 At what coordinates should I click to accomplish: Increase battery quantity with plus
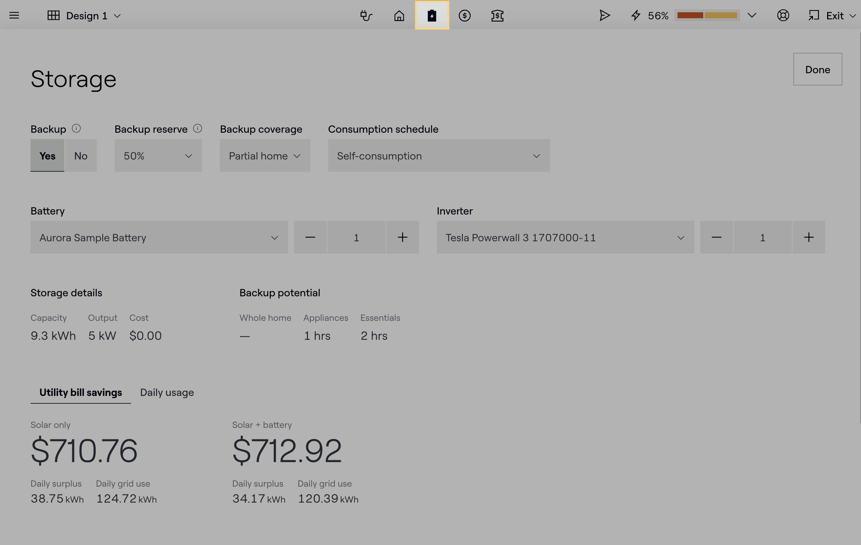click(402, 237)
